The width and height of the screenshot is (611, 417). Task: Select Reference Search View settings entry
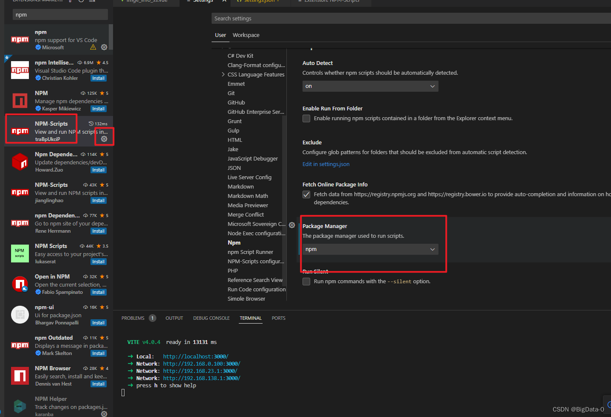(x=255, y=280)
